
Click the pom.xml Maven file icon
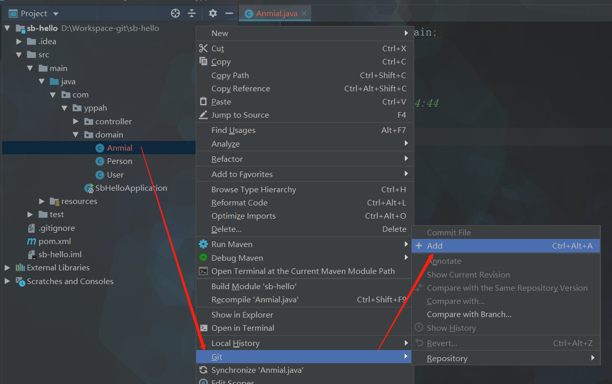point(31,241)
